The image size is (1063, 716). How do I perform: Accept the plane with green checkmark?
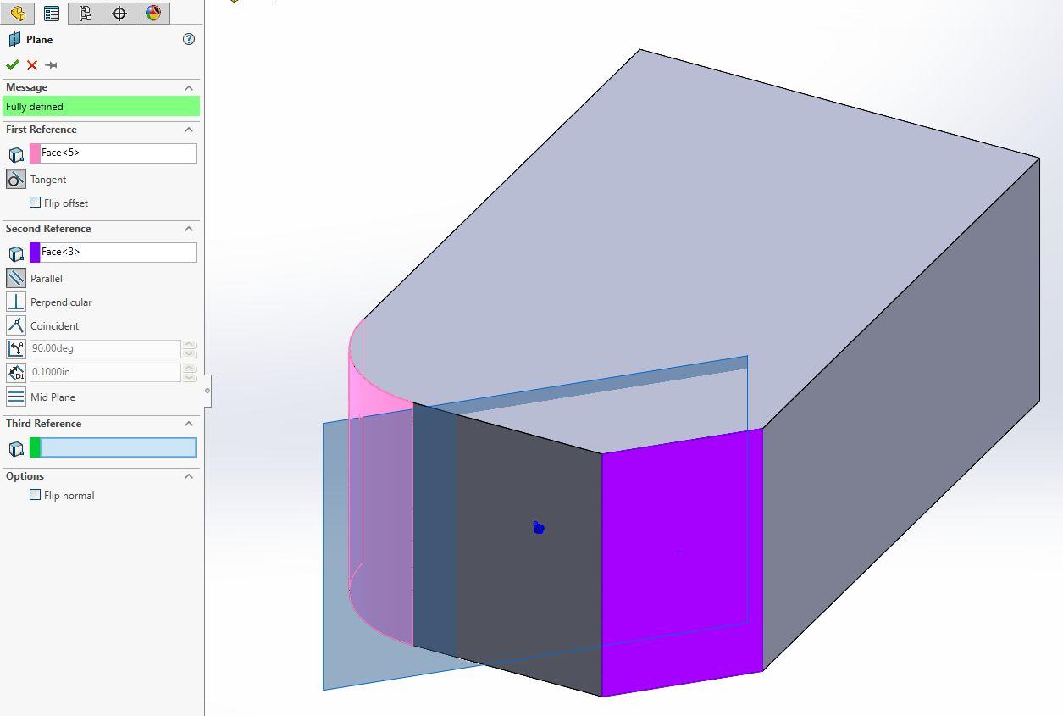[x=13, y=65]
